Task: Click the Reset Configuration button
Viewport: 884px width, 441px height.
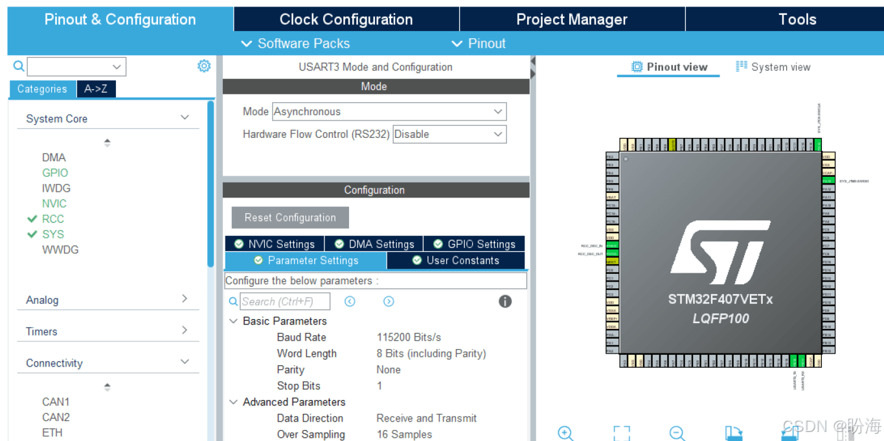Action: 290,218
